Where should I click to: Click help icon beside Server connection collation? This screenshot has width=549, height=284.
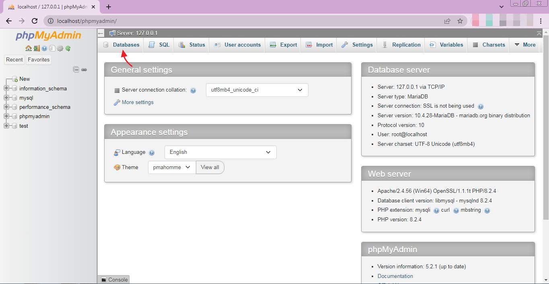[193, 90]
